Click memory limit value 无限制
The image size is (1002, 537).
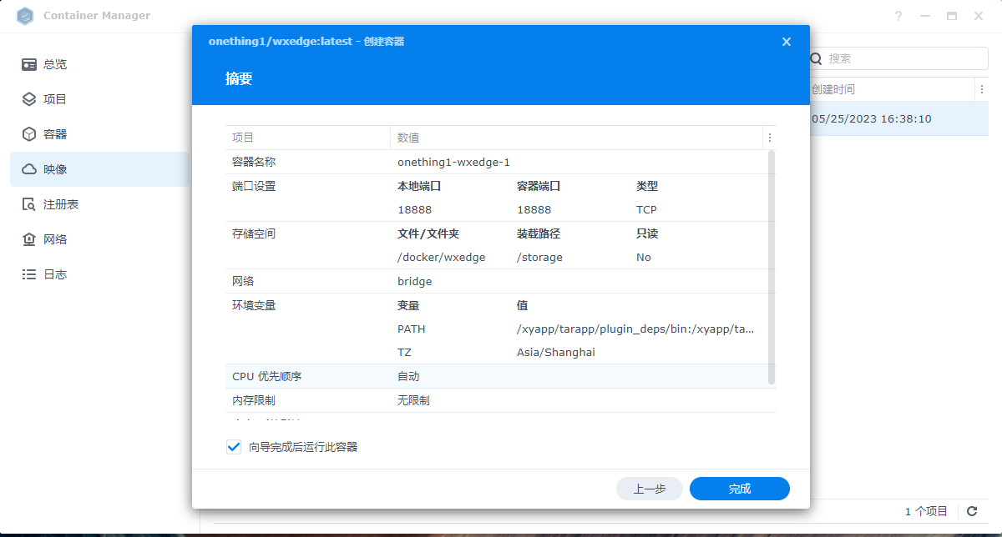(414, 401)
